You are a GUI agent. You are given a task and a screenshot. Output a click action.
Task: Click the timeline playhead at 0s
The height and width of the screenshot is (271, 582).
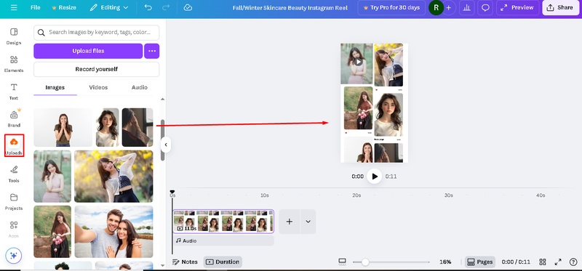click(x=172, y=192)
